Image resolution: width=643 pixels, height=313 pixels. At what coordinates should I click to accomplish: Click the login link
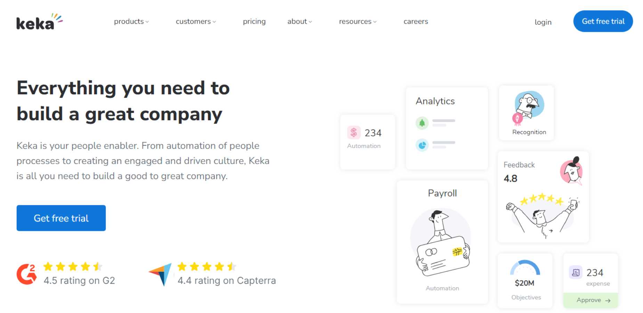click(543, 22)
